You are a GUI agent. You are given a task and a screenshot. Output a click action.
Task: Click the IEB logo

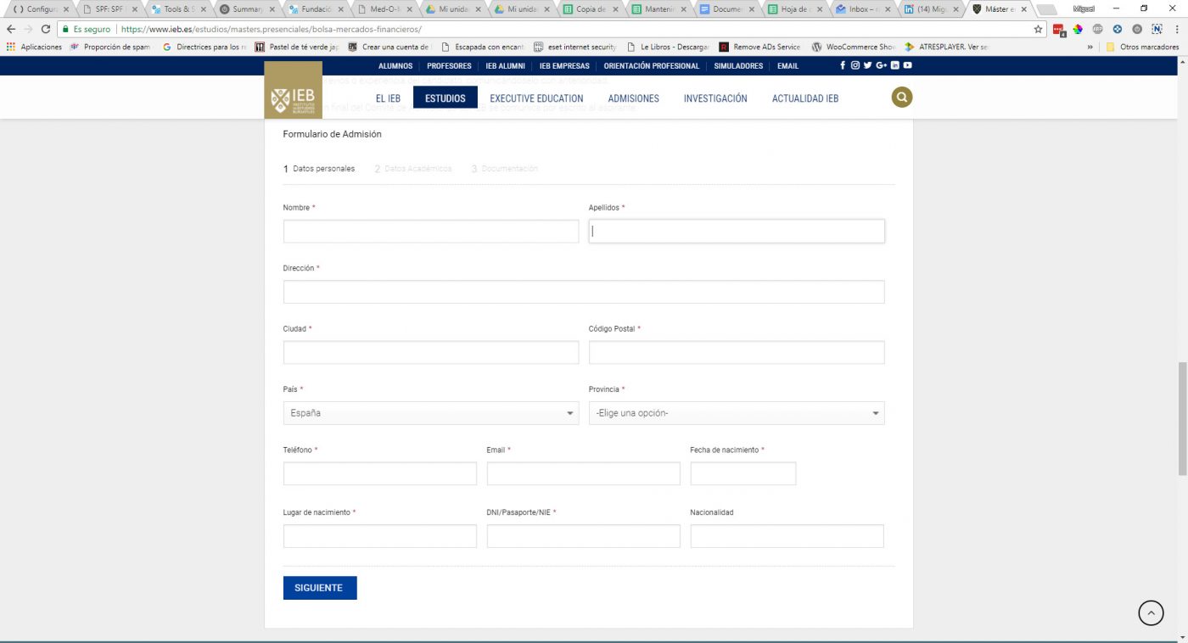(293, 98)
